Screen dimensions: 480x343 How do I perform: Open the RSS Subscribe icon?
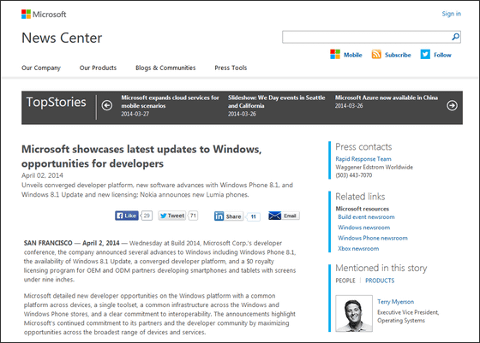click(376, 55)
